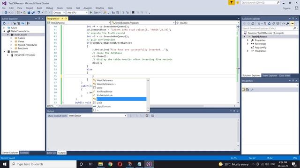This screenshot has width=300, height=168.
Task: Click Connect to Database icon in Server Explorer
Action: (x=15, y=23)
